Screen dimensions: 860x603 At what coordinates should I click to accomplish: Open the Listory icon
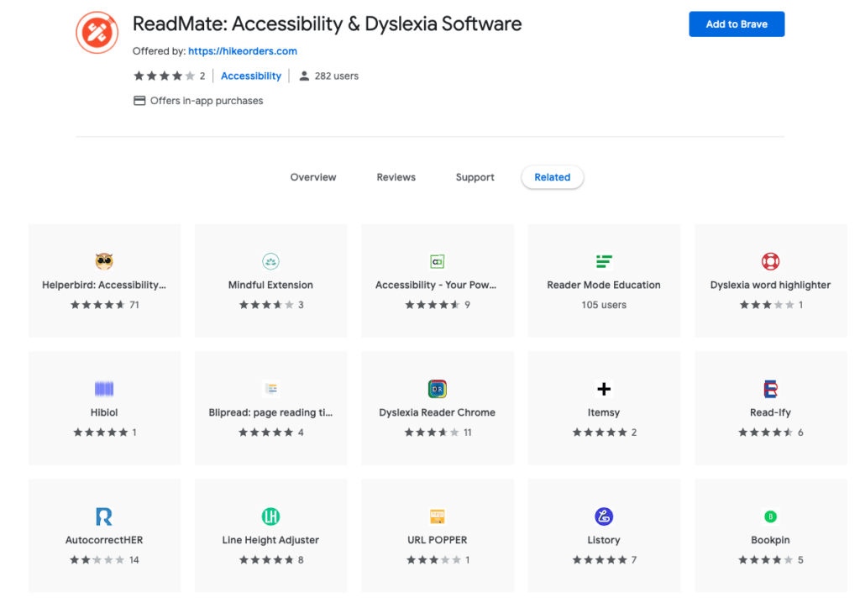[604, 516]
